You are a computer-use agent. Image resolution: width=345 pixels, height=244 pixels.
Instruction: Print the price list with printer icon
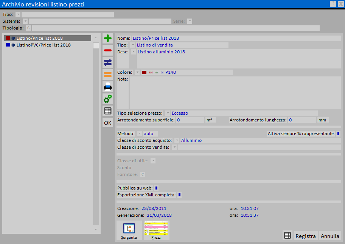[108, 87]
